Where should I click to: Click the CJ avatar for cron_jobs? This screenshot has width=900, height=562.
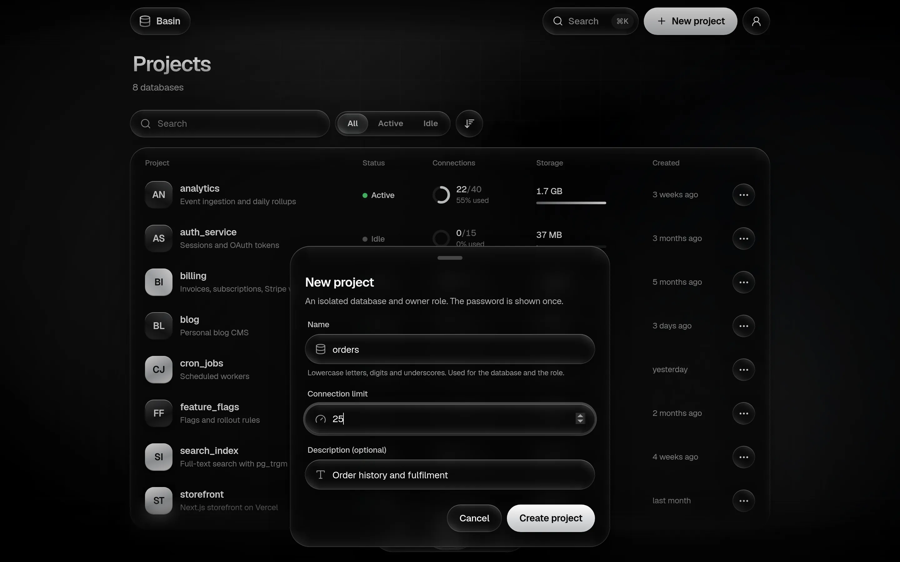(x=159, y=369)
